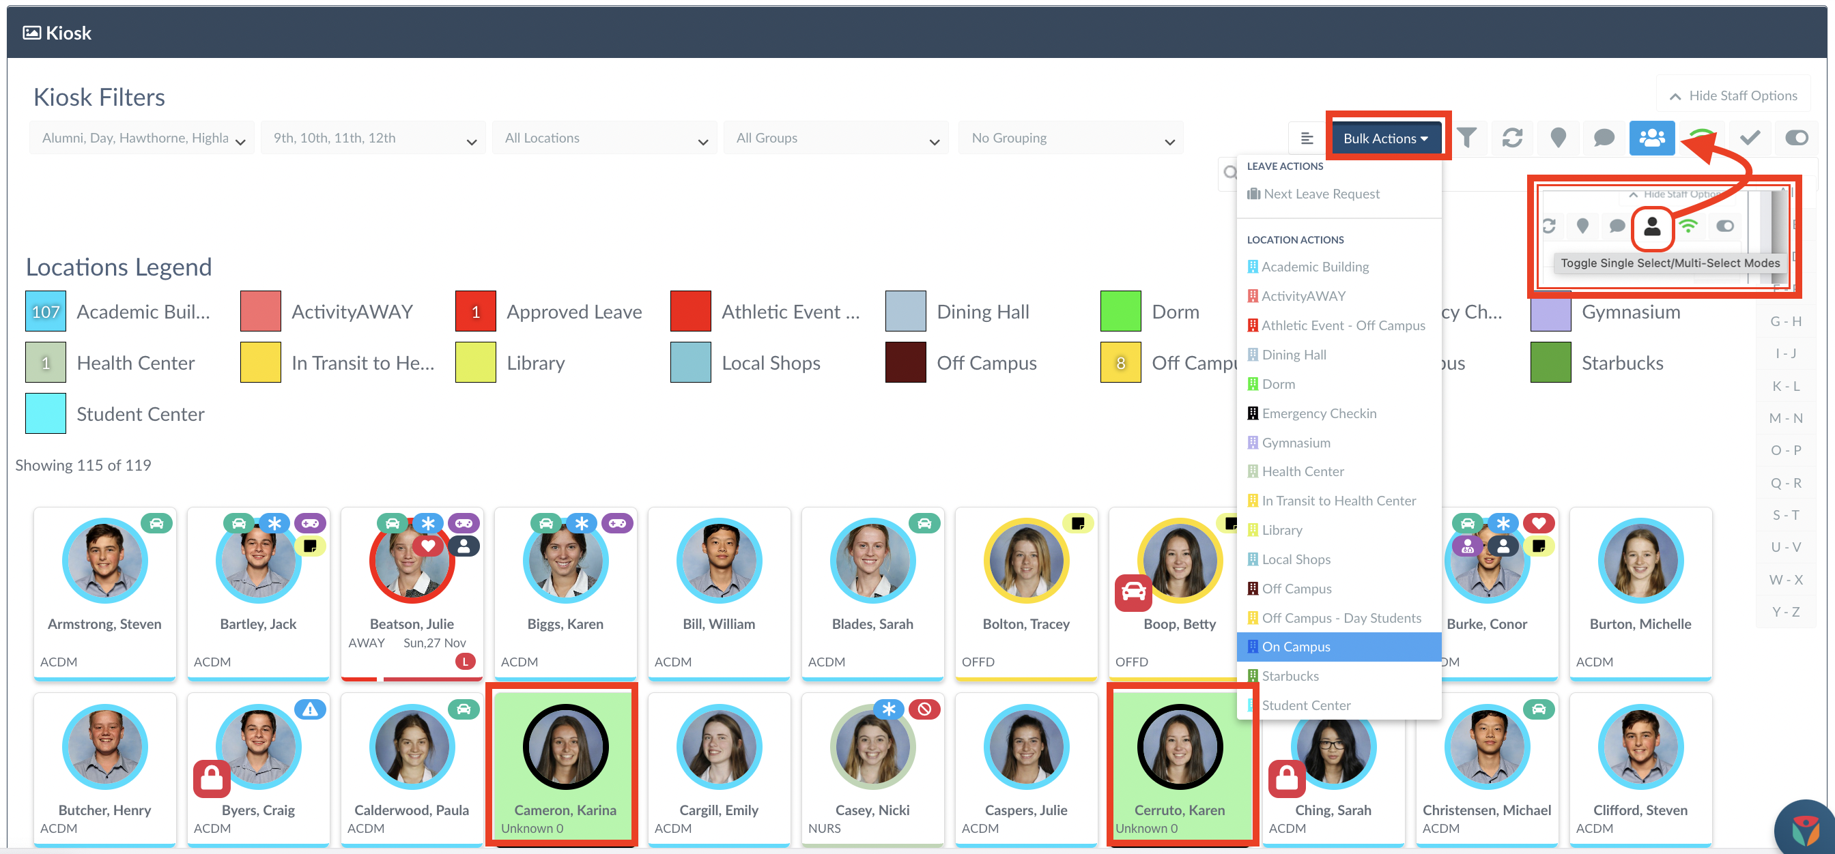Expand the No Grouping dropdown

(1070, 138)
